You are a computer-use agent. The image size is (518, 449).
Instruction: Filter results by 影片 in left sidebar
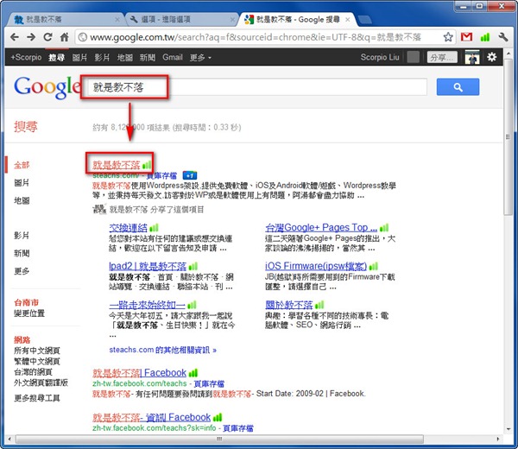(x=22, y=236)
